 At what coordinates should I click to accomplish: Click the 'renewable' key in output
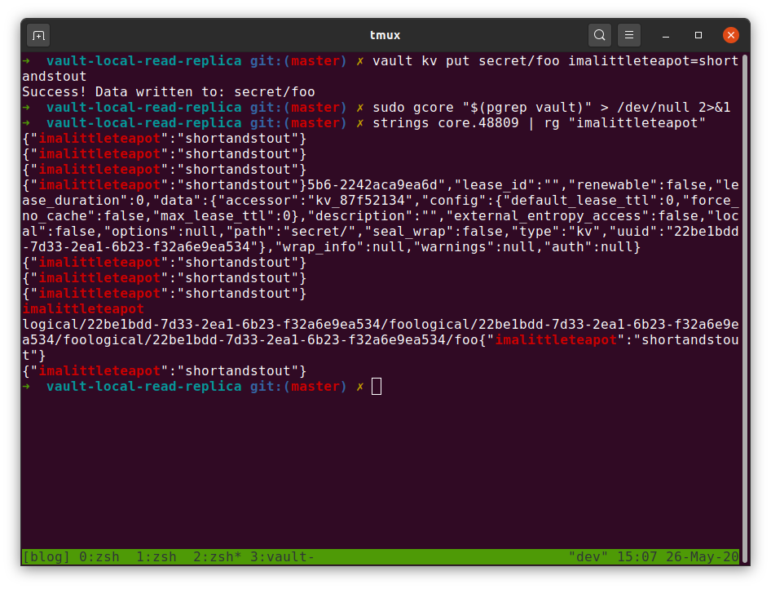tap(613, 185)
